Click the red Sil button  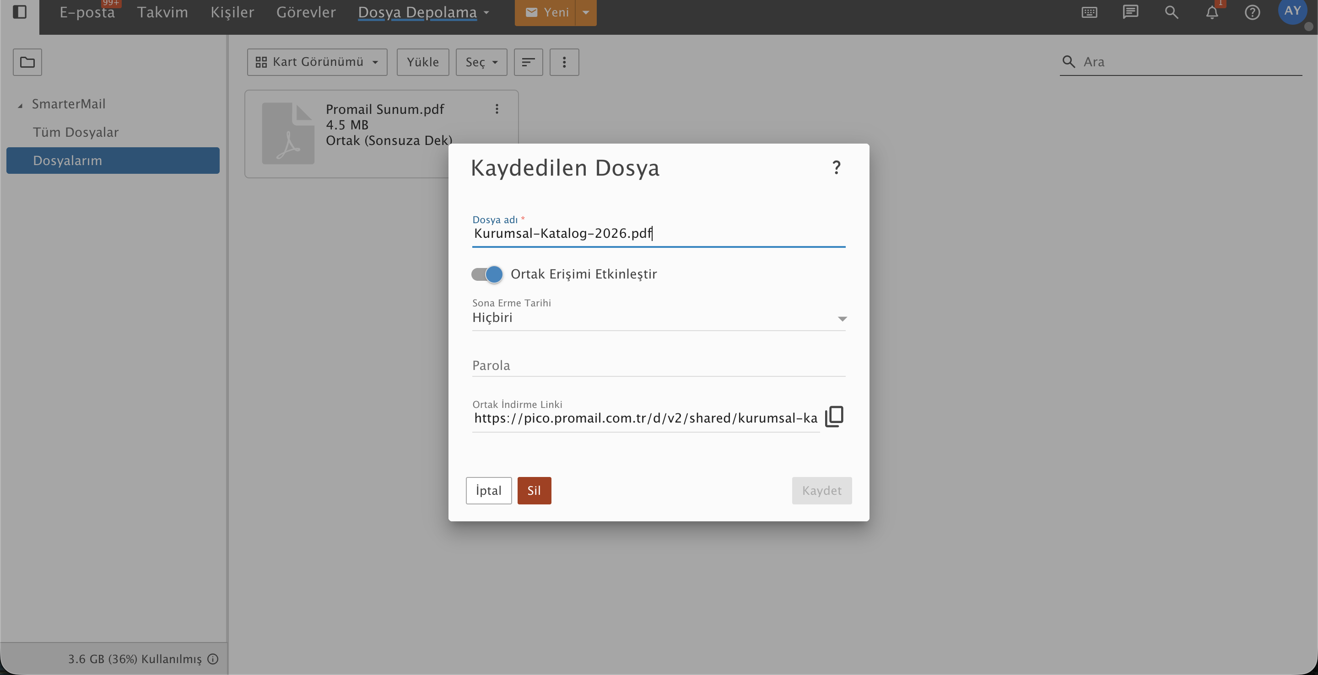pyautogui.click(x=534, y=491)
